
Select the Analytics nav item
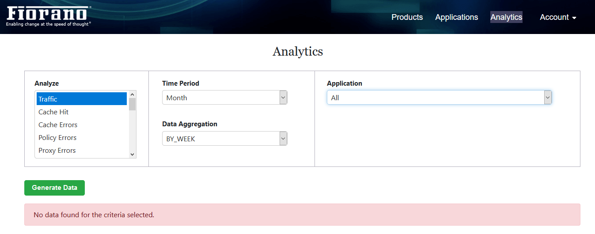(506, 17)
